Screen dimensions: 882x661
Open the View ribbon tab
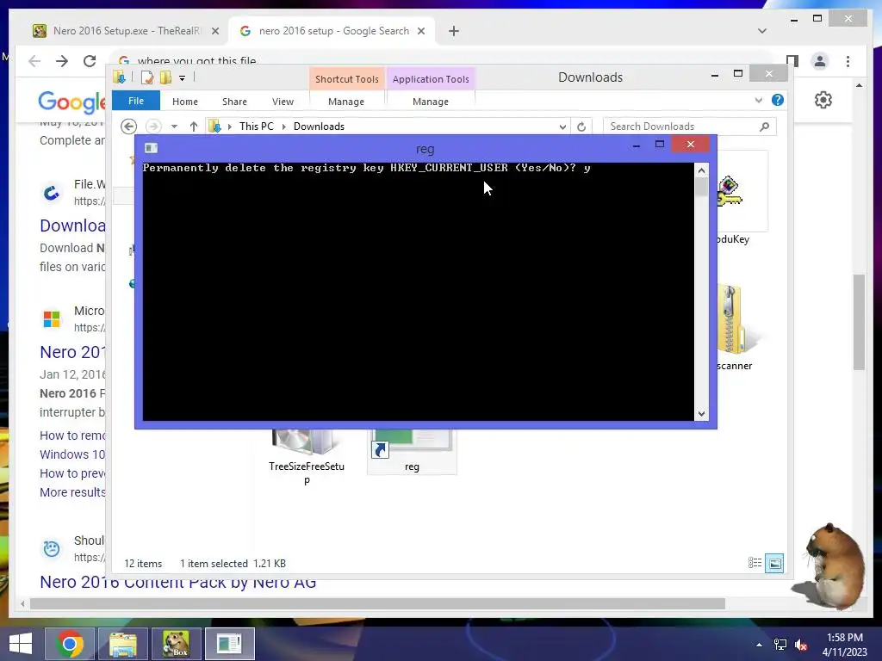pyautogui.click(x=283, y=102)
